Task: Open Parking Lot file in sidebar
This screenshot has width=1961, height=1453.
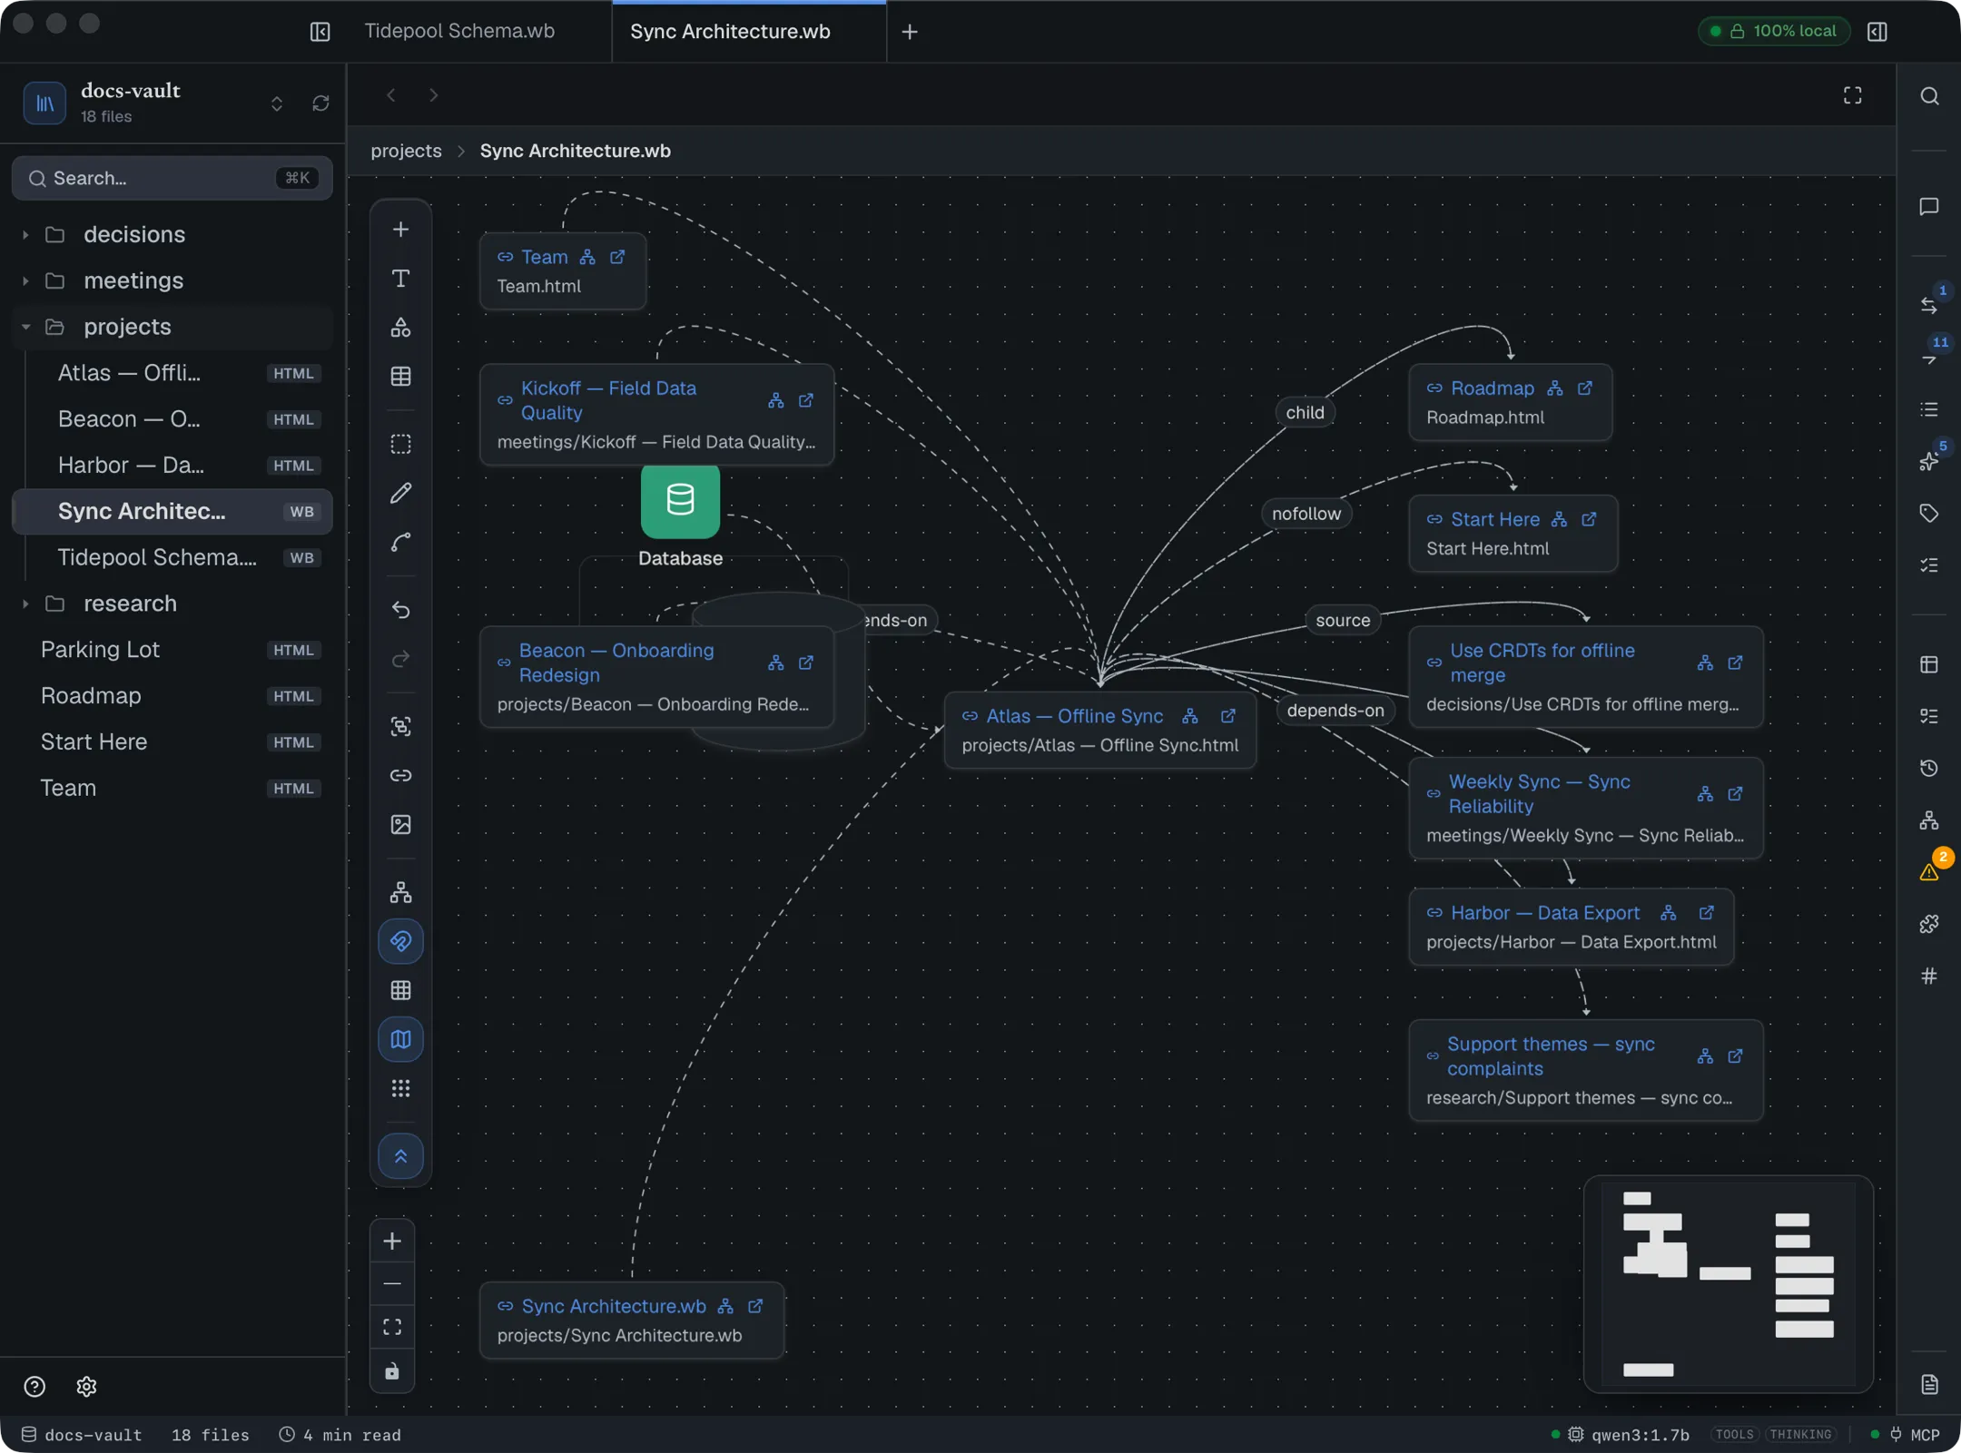Action: coord(172,650)
